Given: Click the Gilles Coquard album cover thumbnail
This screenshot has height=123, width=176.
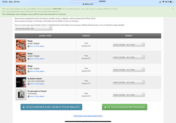Looking at the screenshot, I should click(21, 82).
